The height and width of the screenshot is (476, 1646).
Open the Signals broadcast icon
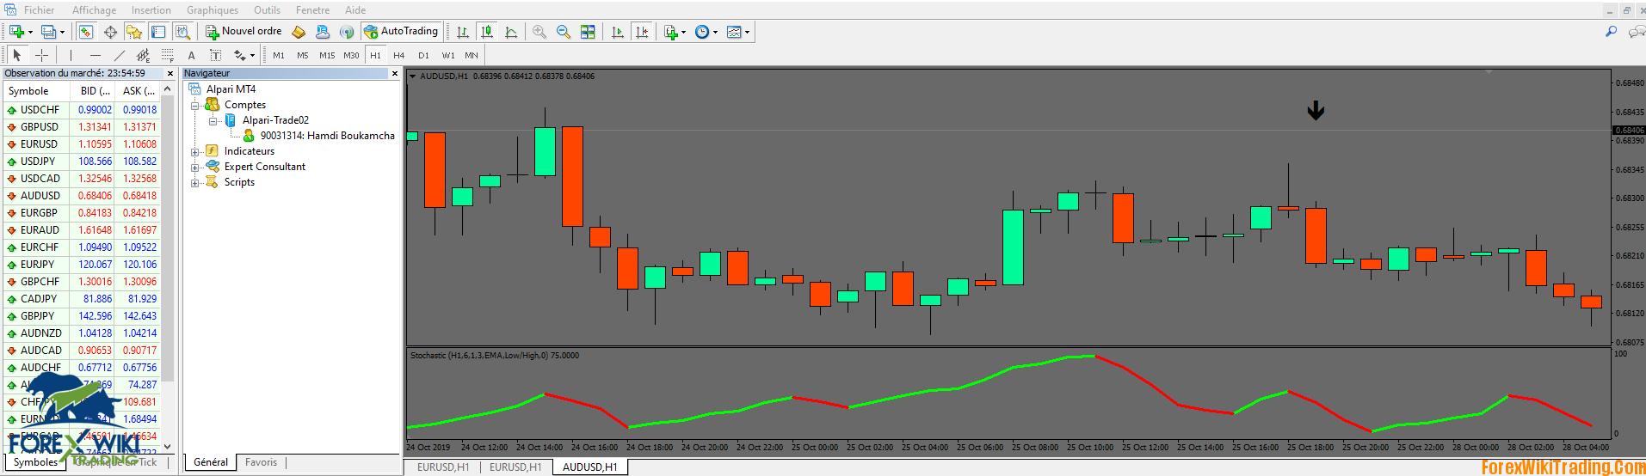pyautogui.click(x=347, y=32)
